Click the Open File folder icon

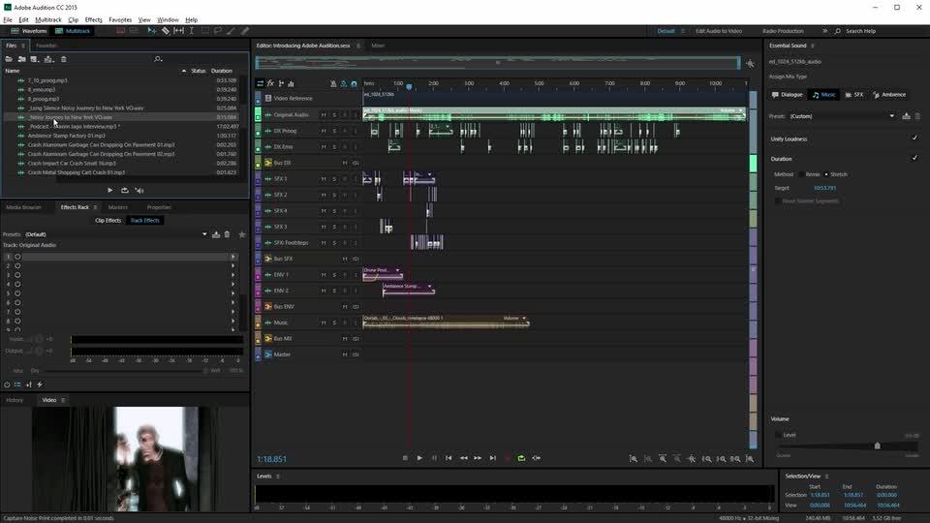(9, 59)
